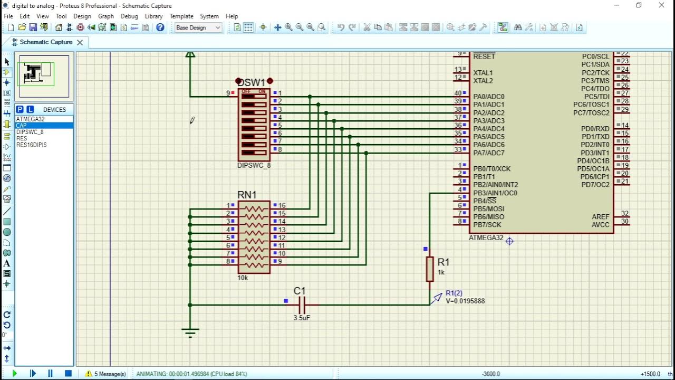Select RES in the devices list
Viewport: 675px width, 380px height.
(x=44, y=138)
